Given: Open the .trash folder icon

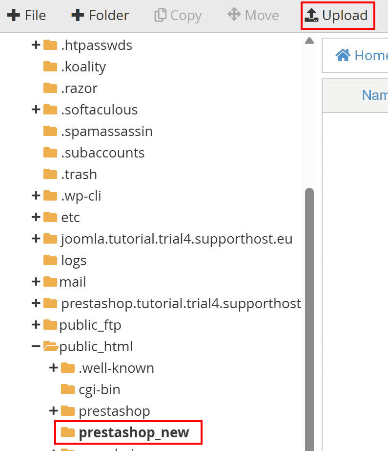Looking at the screenshot, I should click(51, 174).
